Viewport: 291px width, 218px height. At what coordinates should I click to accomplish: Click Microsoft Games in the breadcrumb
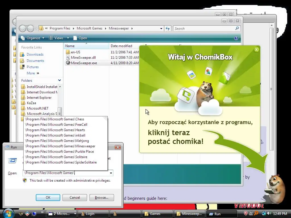coord(90,28)
